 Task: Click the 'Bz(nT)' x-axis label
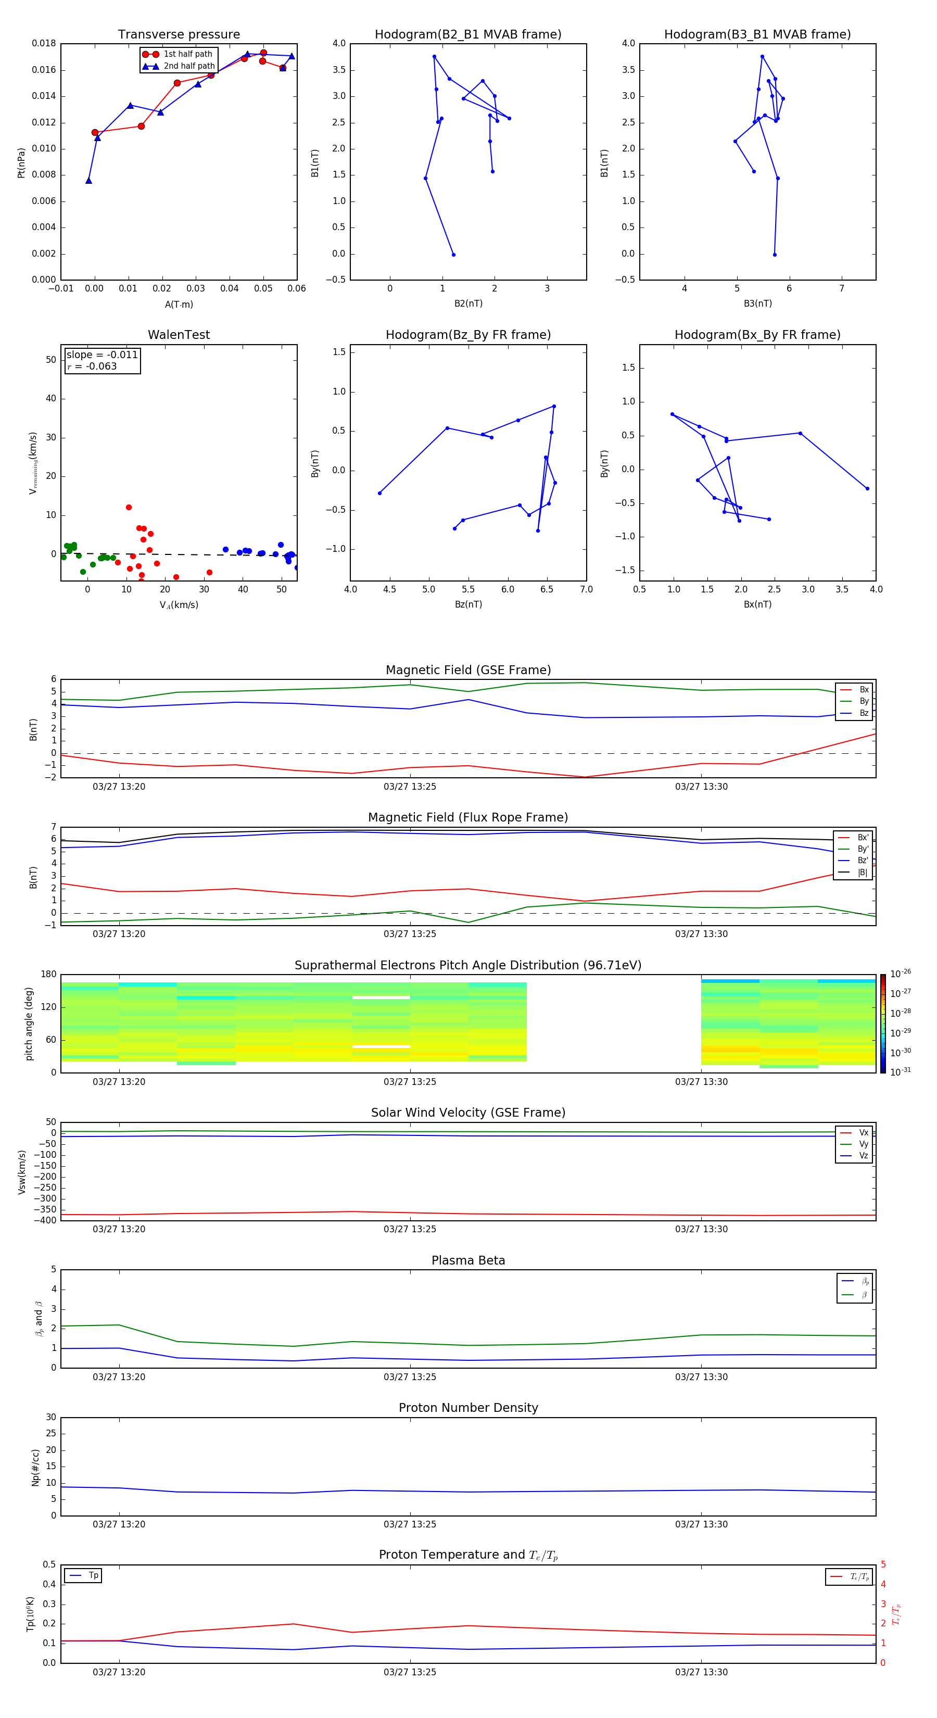coord(468,604)
